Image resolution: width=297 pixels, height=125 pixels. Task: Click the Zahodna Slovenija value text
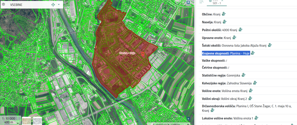pos(240,83)
